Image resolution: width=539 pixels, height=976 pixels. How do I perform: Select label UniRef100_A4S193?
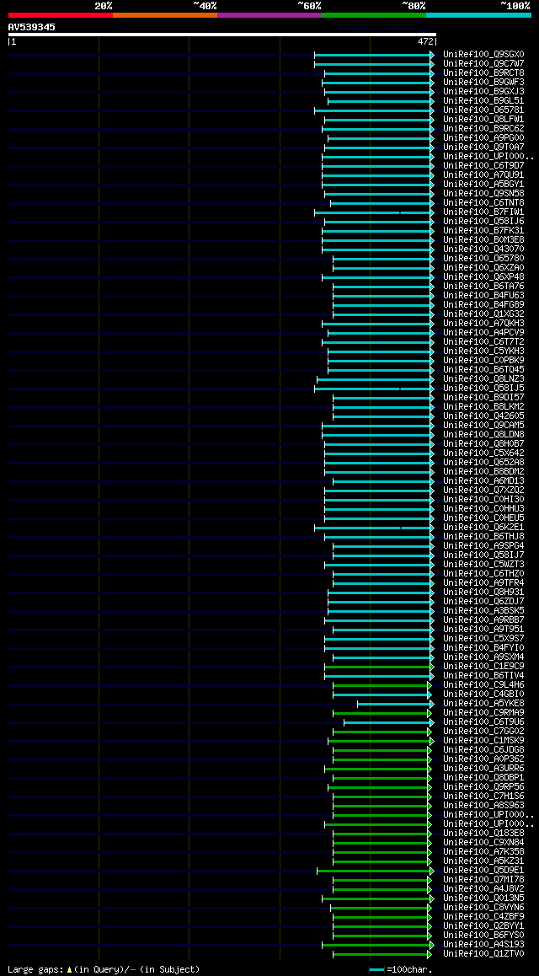click(483, 945)
